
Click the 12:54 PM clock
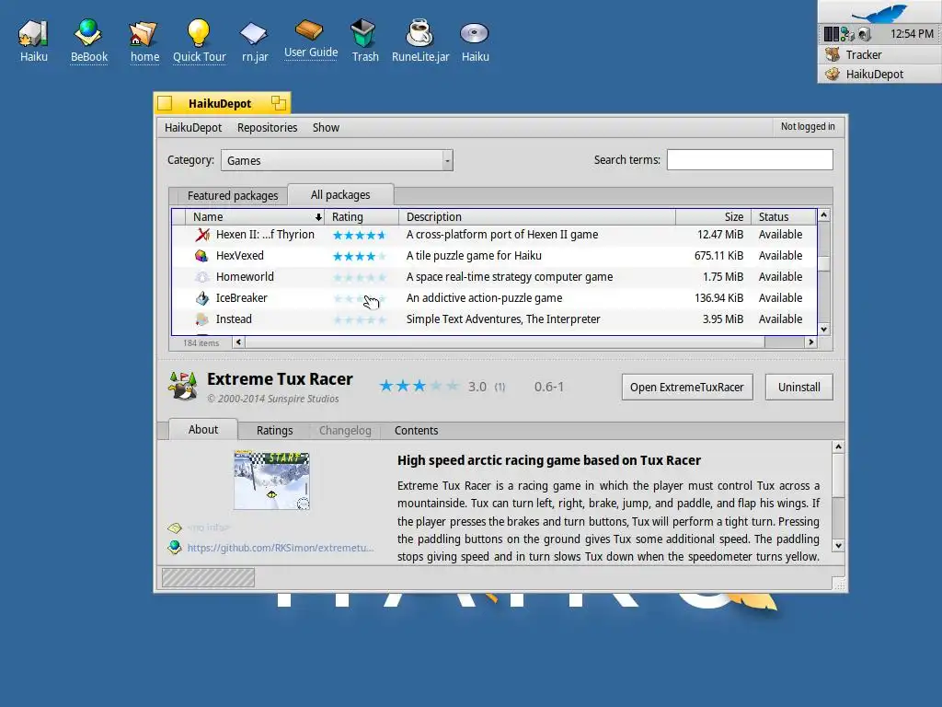912,34
